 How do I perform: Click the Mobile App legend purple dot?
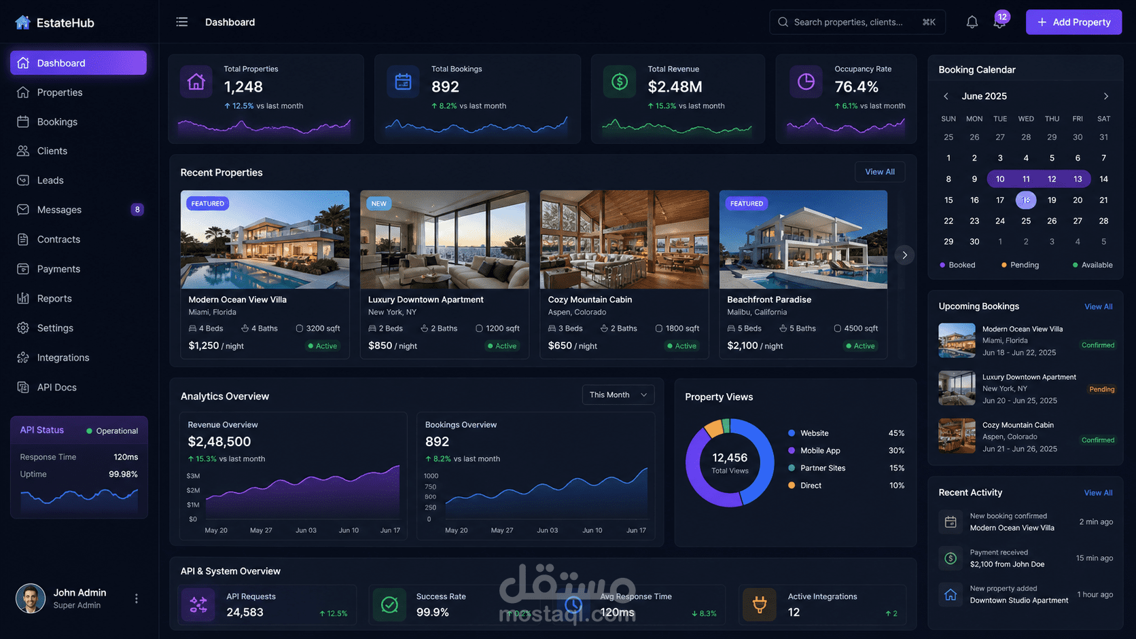(x=792, y=451)
